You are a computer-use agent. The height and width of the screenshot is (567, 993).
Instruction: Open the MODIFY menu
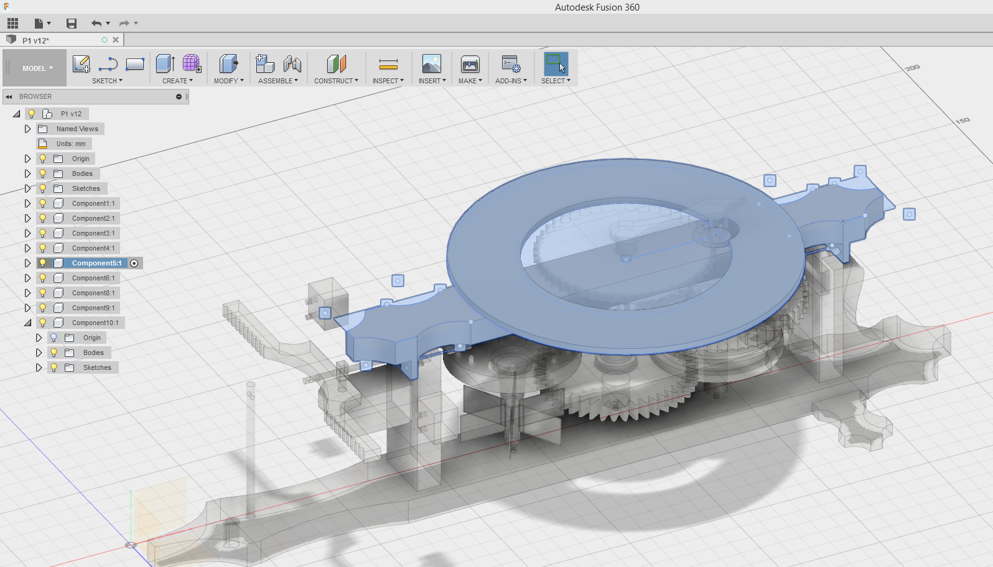[x=228, y=81]
